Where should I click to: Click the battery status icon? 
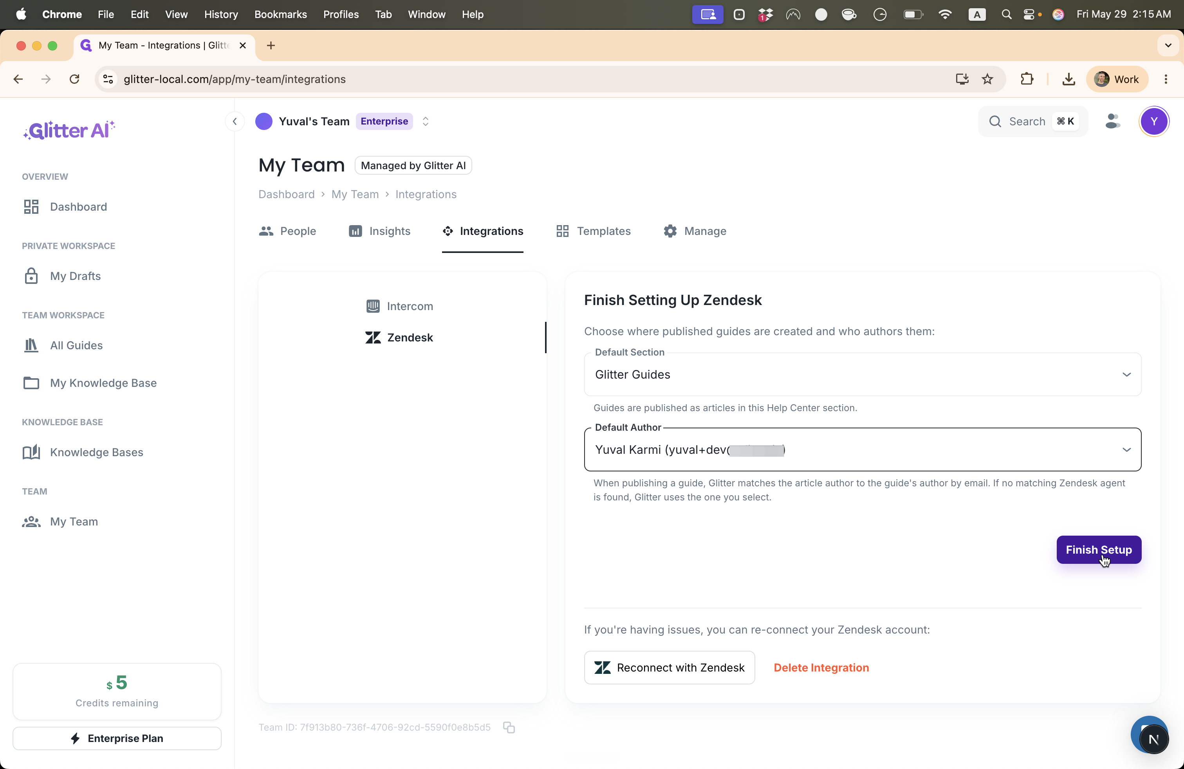(x=913, y=14)
